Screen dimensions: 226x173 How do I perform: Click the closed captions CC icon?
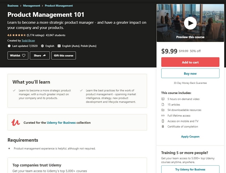[59, 46]
